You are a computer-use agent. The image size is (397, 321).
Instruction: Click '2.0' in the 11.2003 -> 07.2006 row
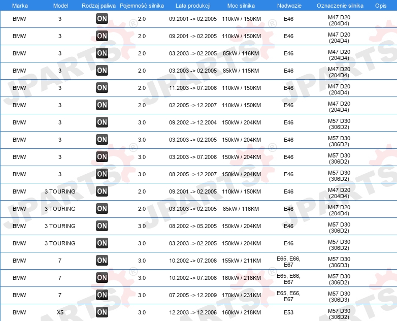point(142,88)
